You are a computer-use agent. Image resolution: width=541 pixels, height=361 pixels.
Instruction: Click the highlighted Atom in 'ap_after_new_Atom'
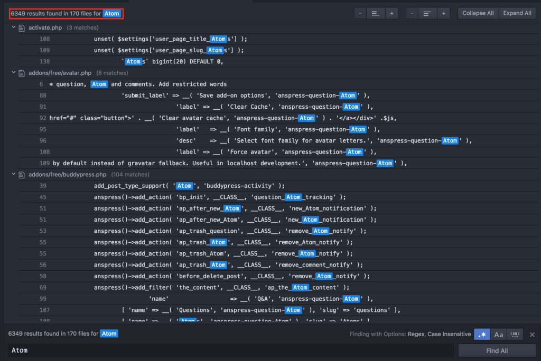(x=232, y=208)
